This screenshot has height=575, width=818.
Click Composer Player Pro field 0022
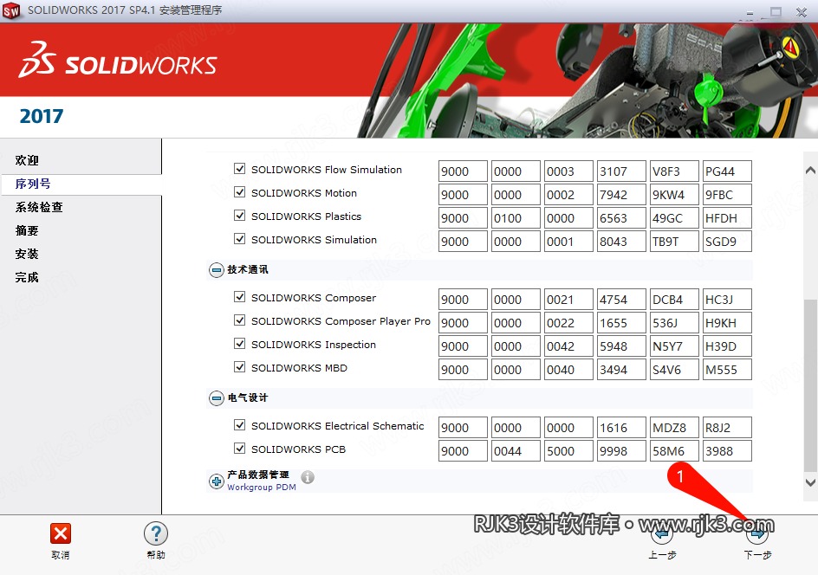coord(568,323)
